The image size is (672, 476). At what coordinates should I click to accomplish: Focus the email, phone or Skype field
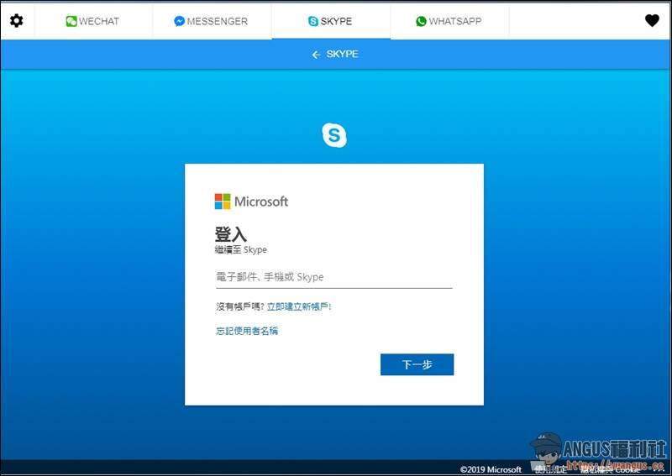(x=333, y=277)
